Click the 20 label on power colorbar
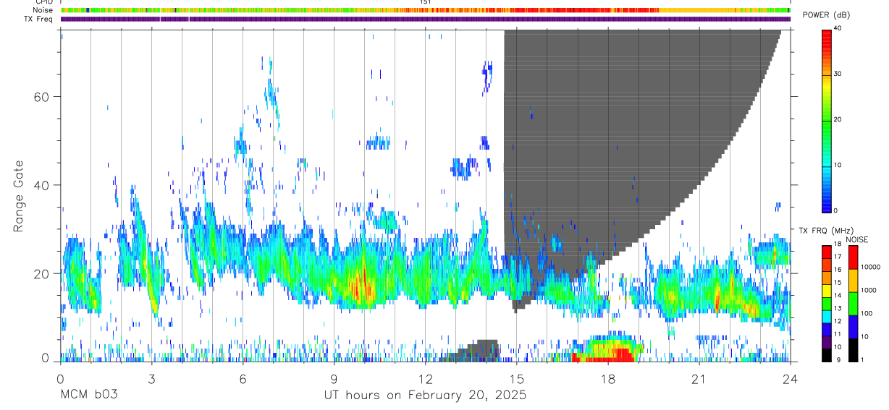 pos(837,119)
